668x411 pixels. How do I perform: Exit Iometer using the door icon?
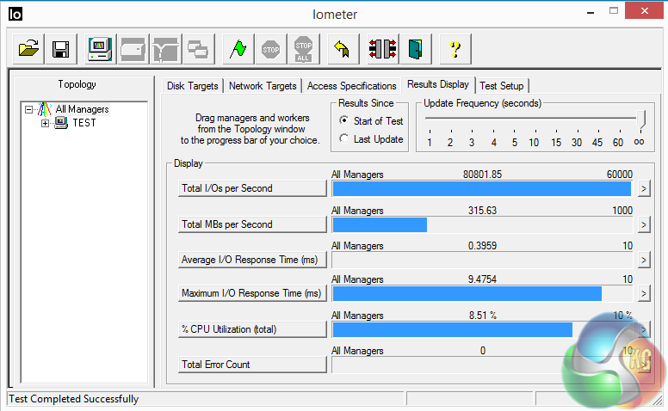click(x=416, y=49)
